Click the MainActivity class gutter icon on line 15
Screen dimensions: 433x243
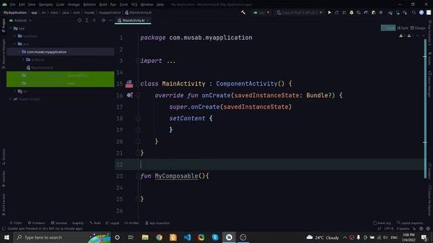[x=129, y=84]
